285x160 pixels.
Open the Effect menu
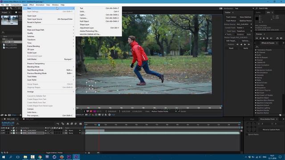[x=32, y=5]
